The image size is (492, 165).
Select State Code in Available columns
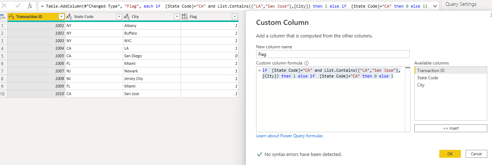450,78
